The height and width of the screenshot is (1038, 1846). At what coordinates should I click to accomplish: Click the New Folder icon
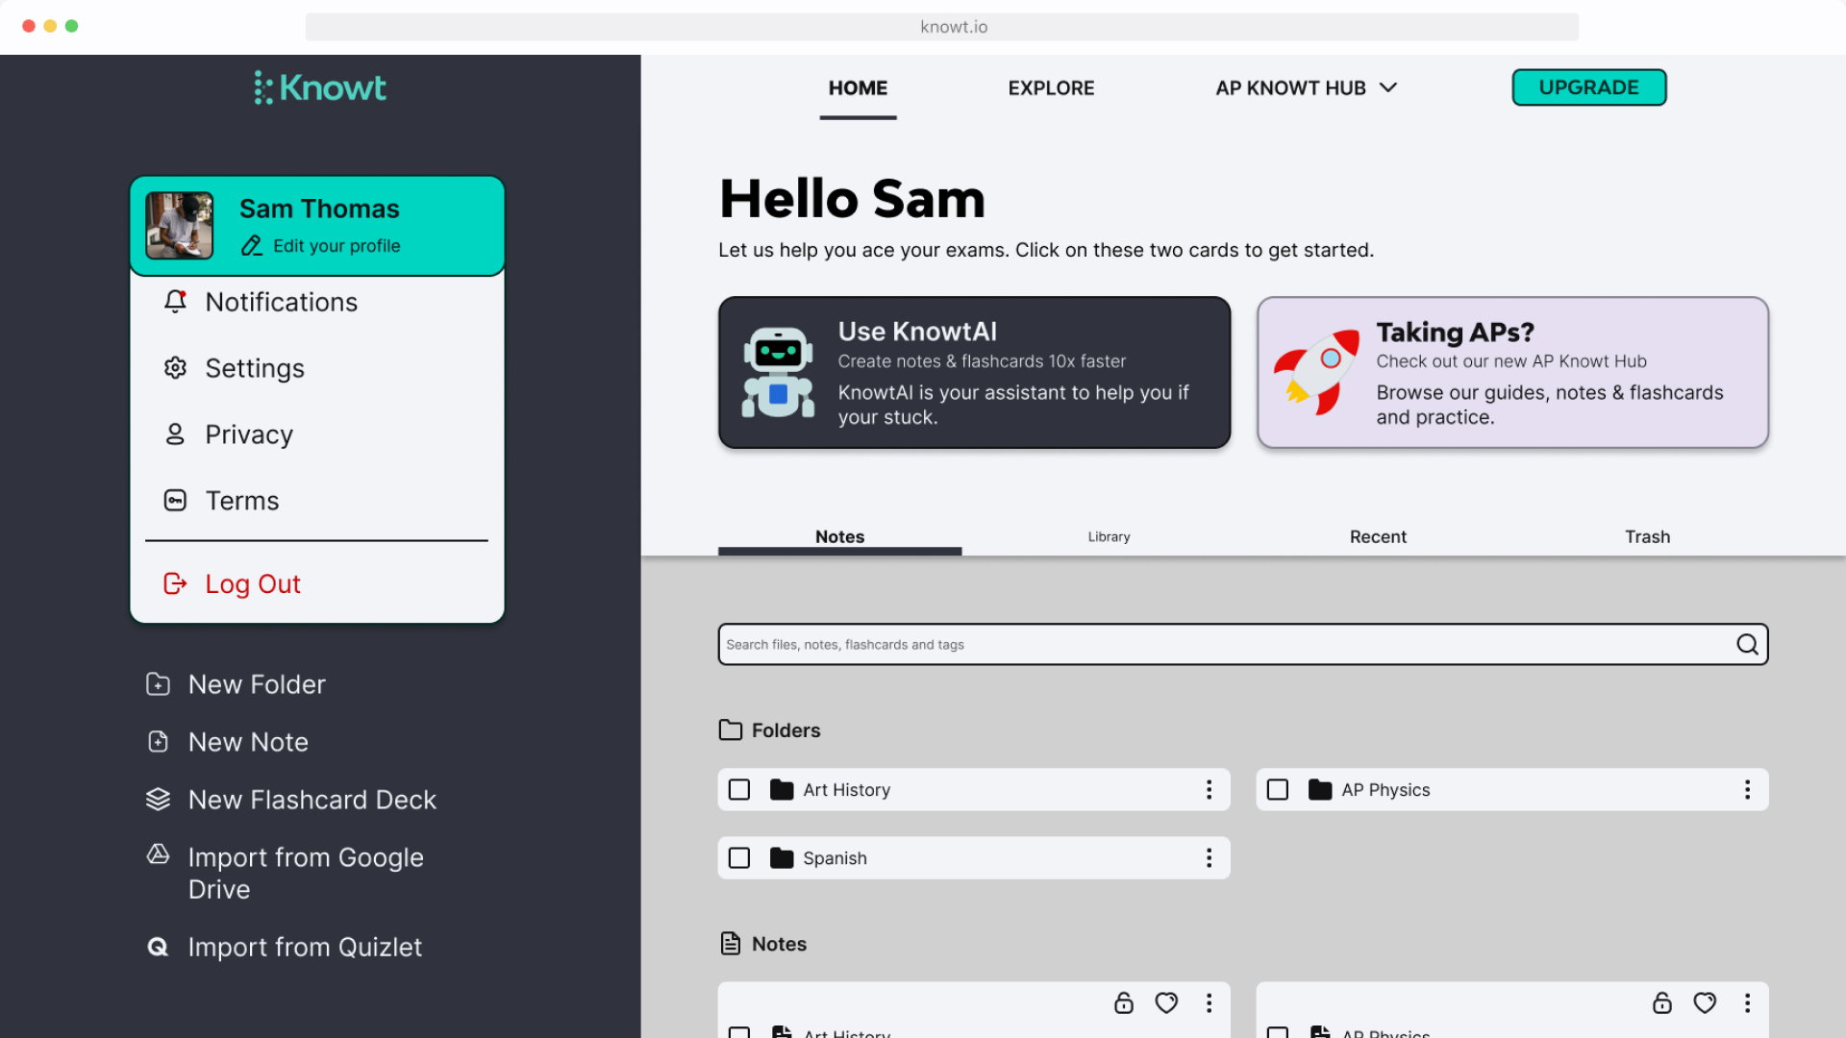(x=158, y=684)
